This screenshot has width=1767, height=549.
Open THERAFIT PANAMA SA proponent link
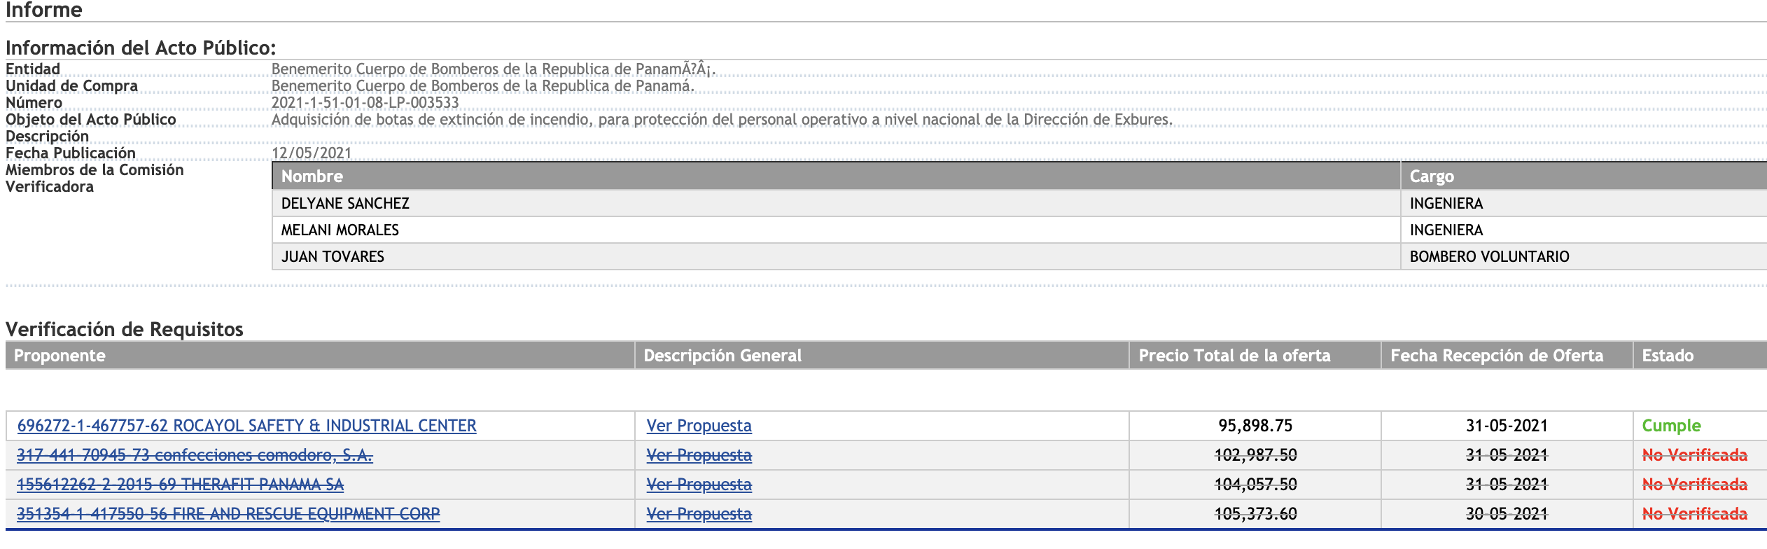coord(180,485)
